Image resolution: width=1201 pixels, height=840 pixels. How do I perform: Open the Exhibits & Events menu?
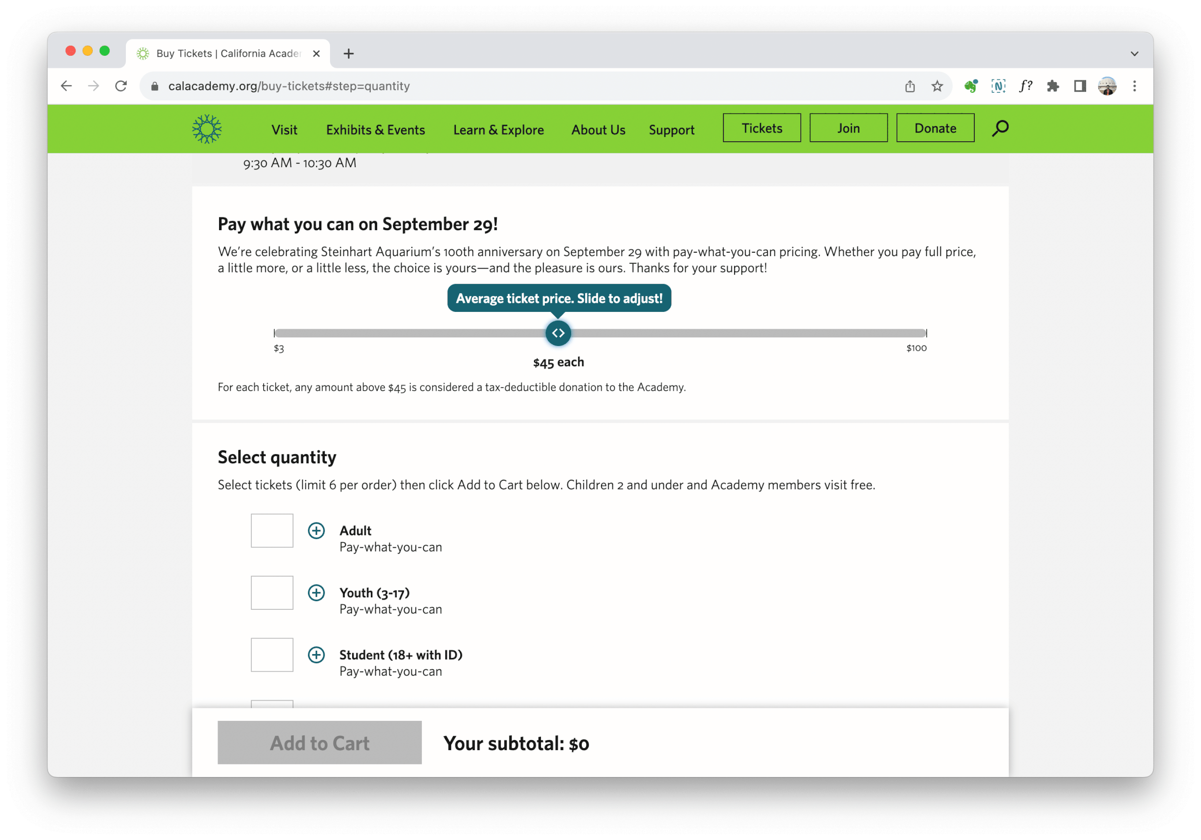375,130
